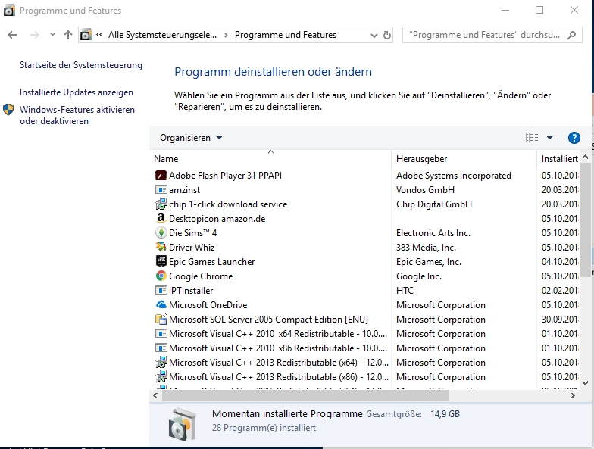Viewport: 594px width, 449px height.
Task: Click the horizontal scrollbar right arrow
Action: 573,395
